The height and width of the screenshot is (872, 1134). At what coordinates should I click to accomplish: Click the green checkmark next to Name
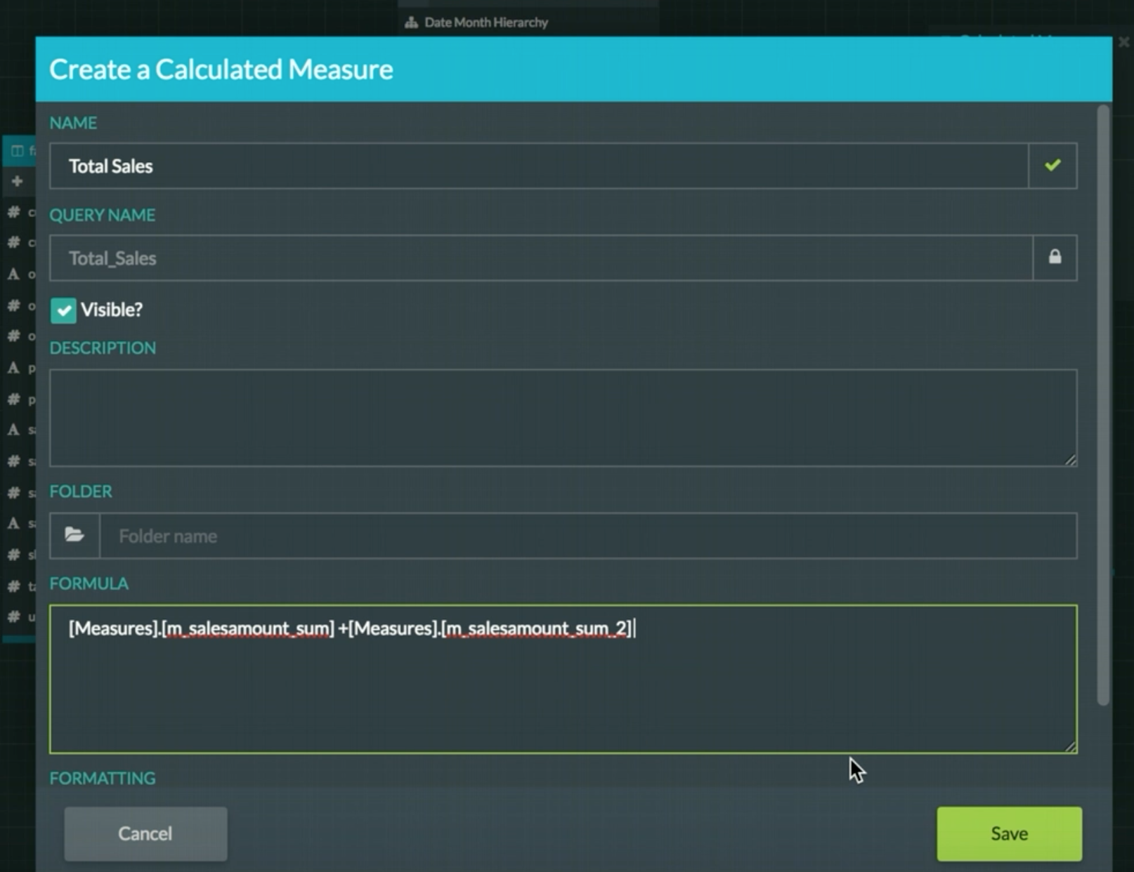tap(1052, 166)
